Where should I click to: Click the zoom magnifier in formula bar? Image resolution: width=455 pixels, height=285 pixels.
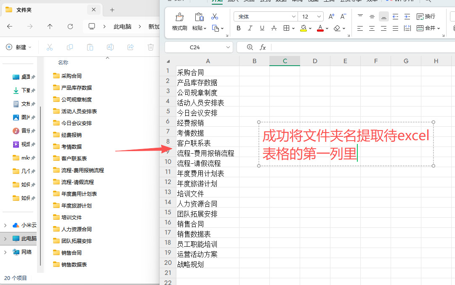click(x=250, y=47)
